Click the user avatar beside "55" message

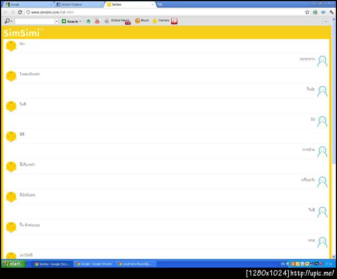point(322,122)
